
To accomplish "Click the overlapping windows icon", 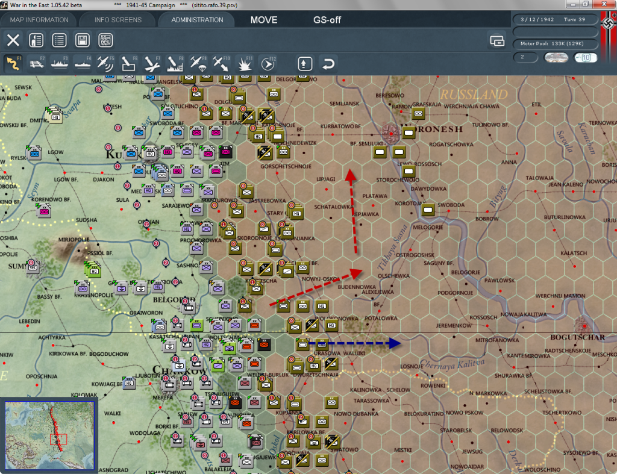I will pos(497,40).
